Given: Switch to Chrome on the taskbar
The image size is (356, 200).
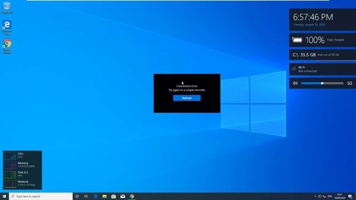Looking at the screenshot, I should 132,196.
